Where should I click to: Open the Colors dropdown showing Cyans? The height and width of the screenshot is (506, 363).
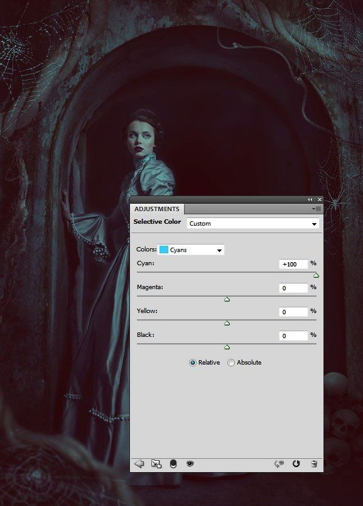(x=191, y=250)
